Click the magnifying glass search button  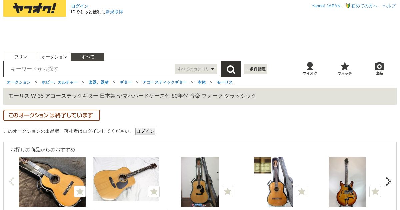pyautogui.click(x=231, y=69)
